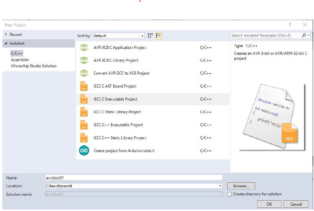Select AVR XC8 C Library Project text
Image resolution: width=314 pixels, height=211 pixels.
point(116,60)
